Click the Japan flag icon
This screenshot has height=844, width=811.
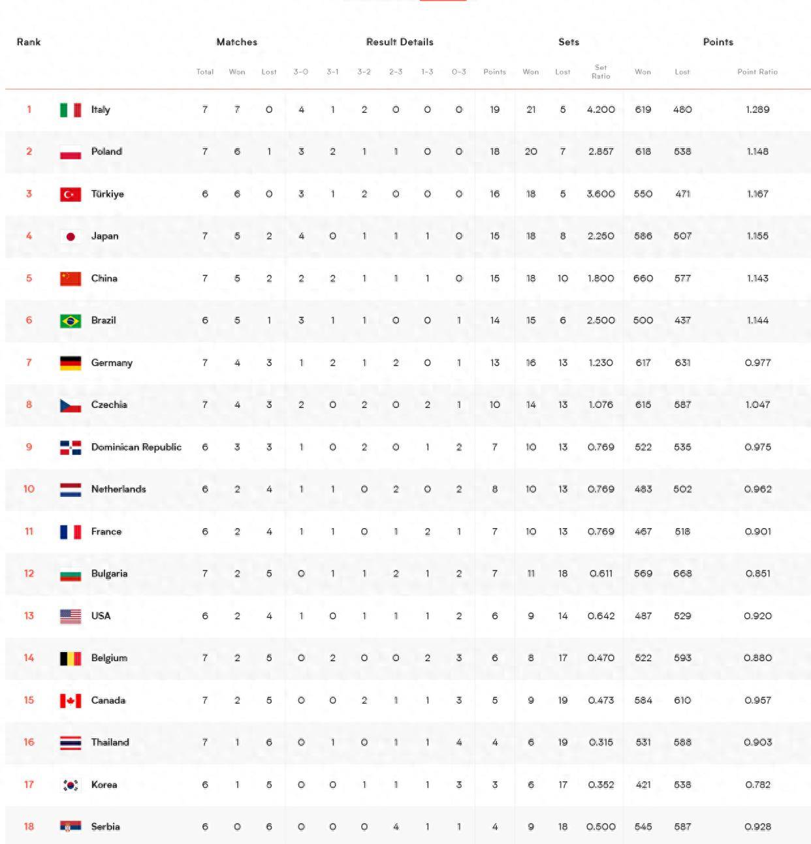(71, 236)
